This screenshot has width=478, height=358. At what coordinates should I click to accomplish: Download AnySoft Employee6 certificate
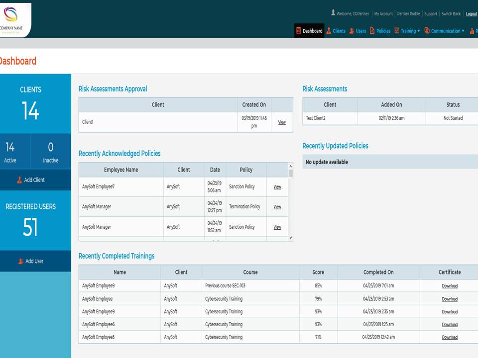450,325
